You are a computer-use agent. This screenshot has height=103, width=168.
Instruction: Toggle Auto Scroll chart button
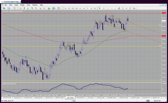click(x=41, y=8)
